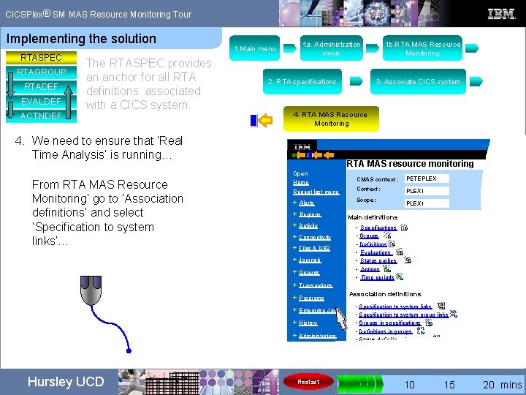
Task: Open the Time periods link
Action: 378,277
